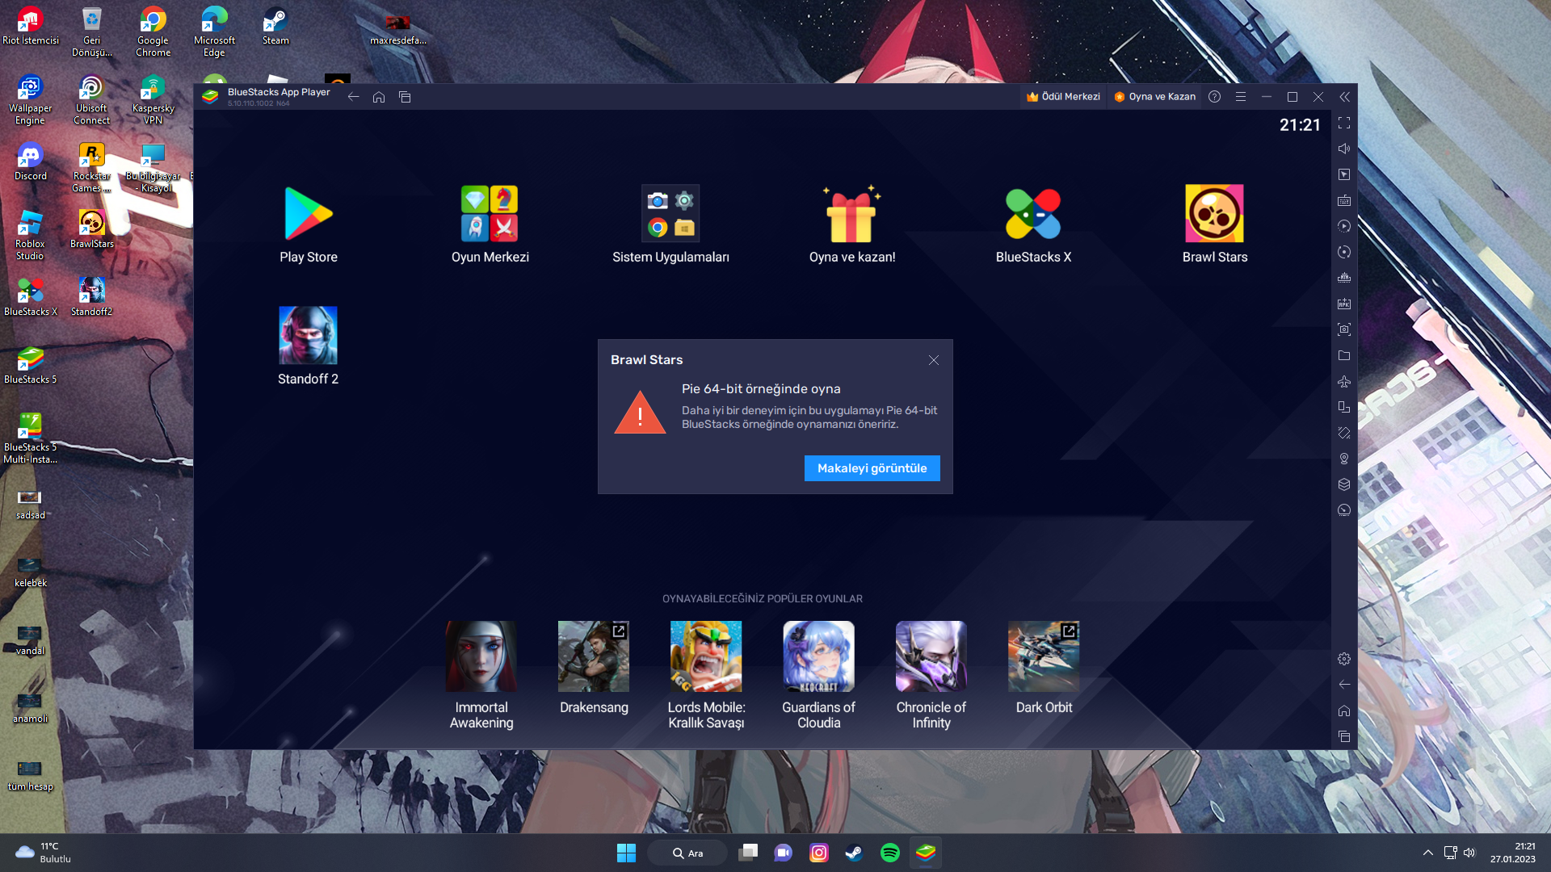This screenshot has width=1551, height=872.
Task: Click the Ödül Merkezi tab
Action: (1063, 97)
